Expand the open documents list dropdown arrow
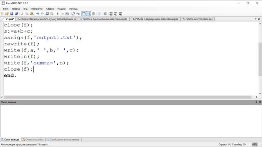This screenshot has width=262, height=147. (255, 19)
